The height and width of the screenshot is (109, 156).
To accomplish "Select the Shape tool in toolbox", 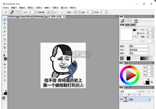I will click(5, 52).
